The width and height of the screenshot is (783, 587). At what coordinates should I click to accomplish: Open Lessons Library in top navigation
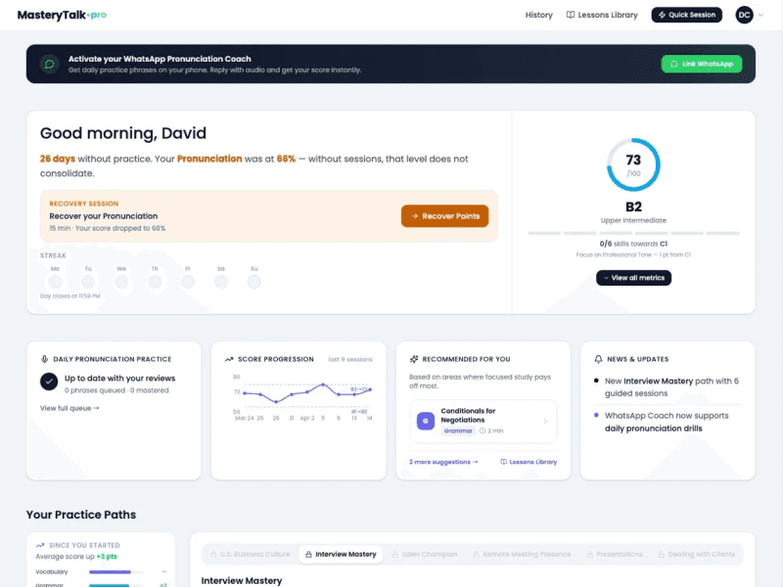coord(602,15)
